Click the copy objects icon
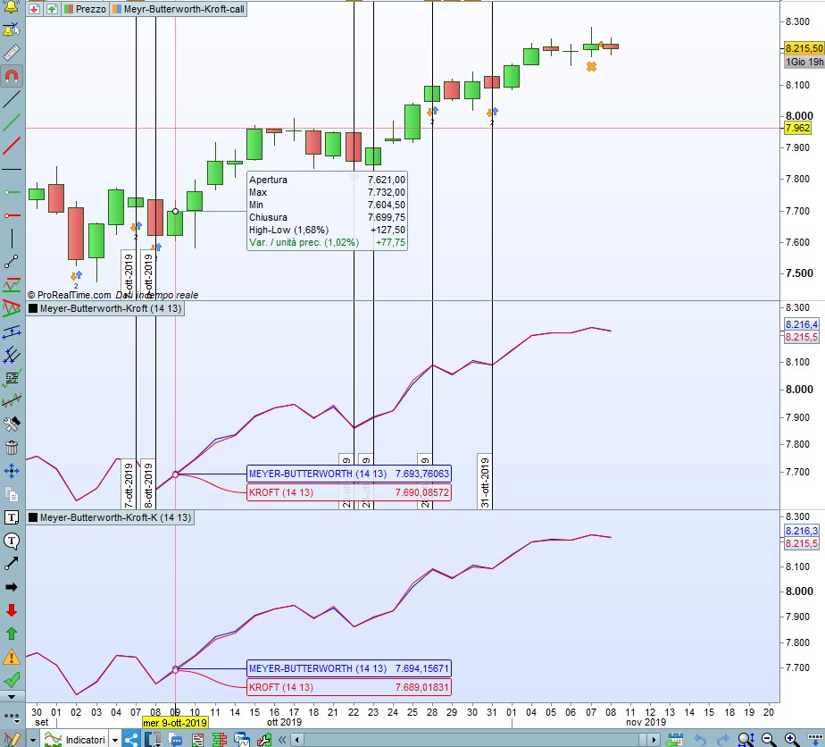Screen dimensions: 825x747 11,494
